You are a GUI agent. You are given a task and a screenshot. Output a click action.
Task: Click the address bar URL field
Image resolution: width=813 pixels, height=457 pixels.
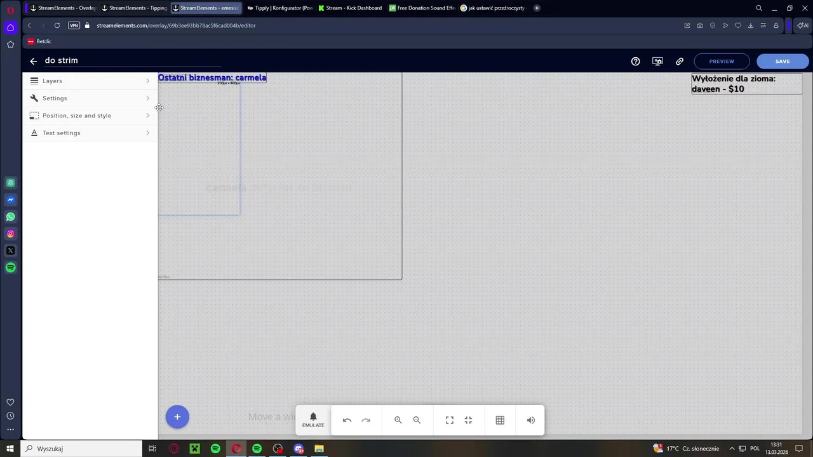381,25
